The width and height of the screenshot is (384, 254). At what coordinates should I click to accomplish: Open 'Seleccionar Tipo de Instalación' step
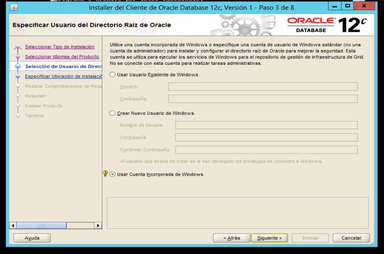tap(59, 47)
